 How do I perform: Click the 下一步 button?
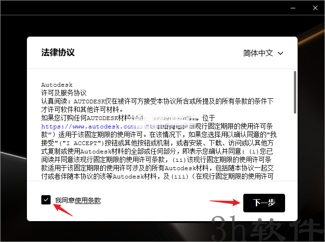(264, 203)
